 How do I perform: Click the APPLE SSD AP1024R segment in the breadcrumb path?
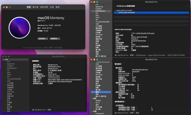tap(176, 55)
